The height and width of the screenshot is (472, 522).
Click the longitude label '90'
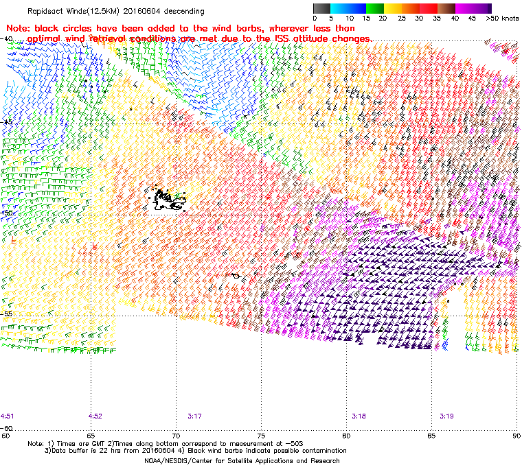[x=517, y=436]
